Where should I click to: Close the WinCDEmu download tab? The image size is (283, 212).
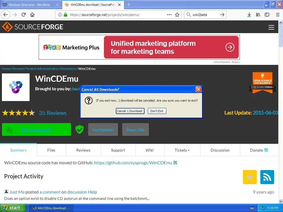pos(119,5)
